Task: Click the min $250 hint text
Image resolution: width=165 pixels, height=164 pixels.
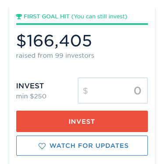Action: pyautogui.click(x=31, y=96)
